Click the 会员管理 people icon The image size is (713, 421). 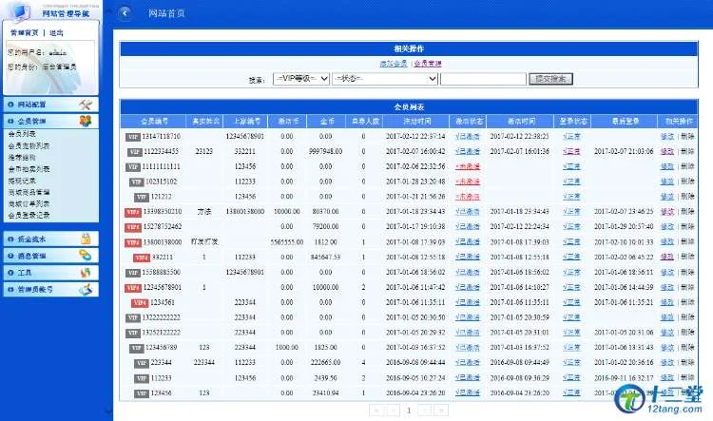(x=86, y=122)
